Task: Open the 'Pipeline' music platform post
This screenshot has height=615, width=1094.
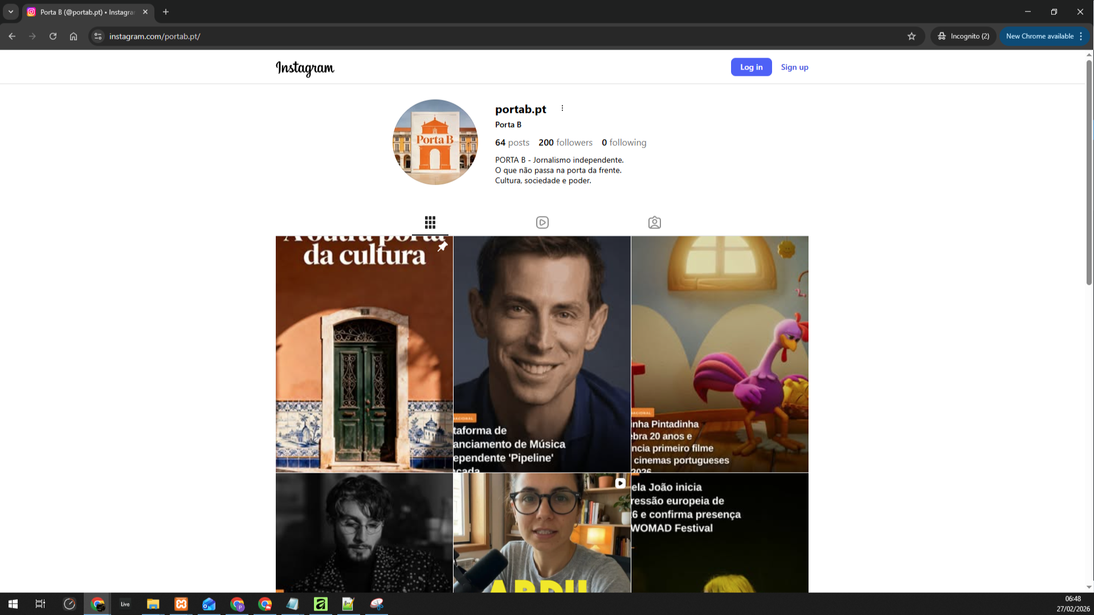Action: [x=542, y=354]
